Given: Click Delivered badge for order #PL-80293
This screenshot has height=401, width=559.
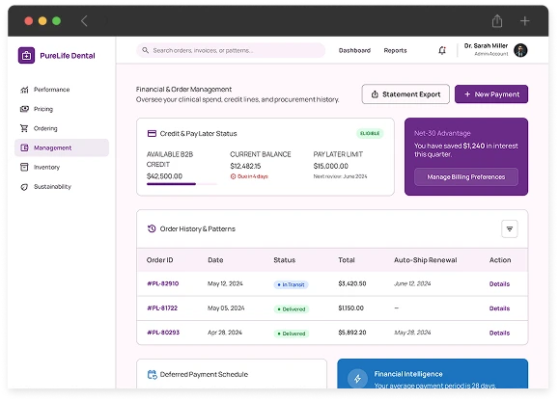Looking at the screenshot, I should pyautogui.click(x=292, y=334).
